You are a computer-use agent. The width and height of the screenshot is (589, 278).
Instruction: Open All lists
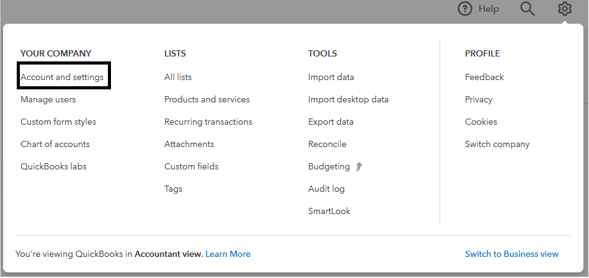point(178,77)
